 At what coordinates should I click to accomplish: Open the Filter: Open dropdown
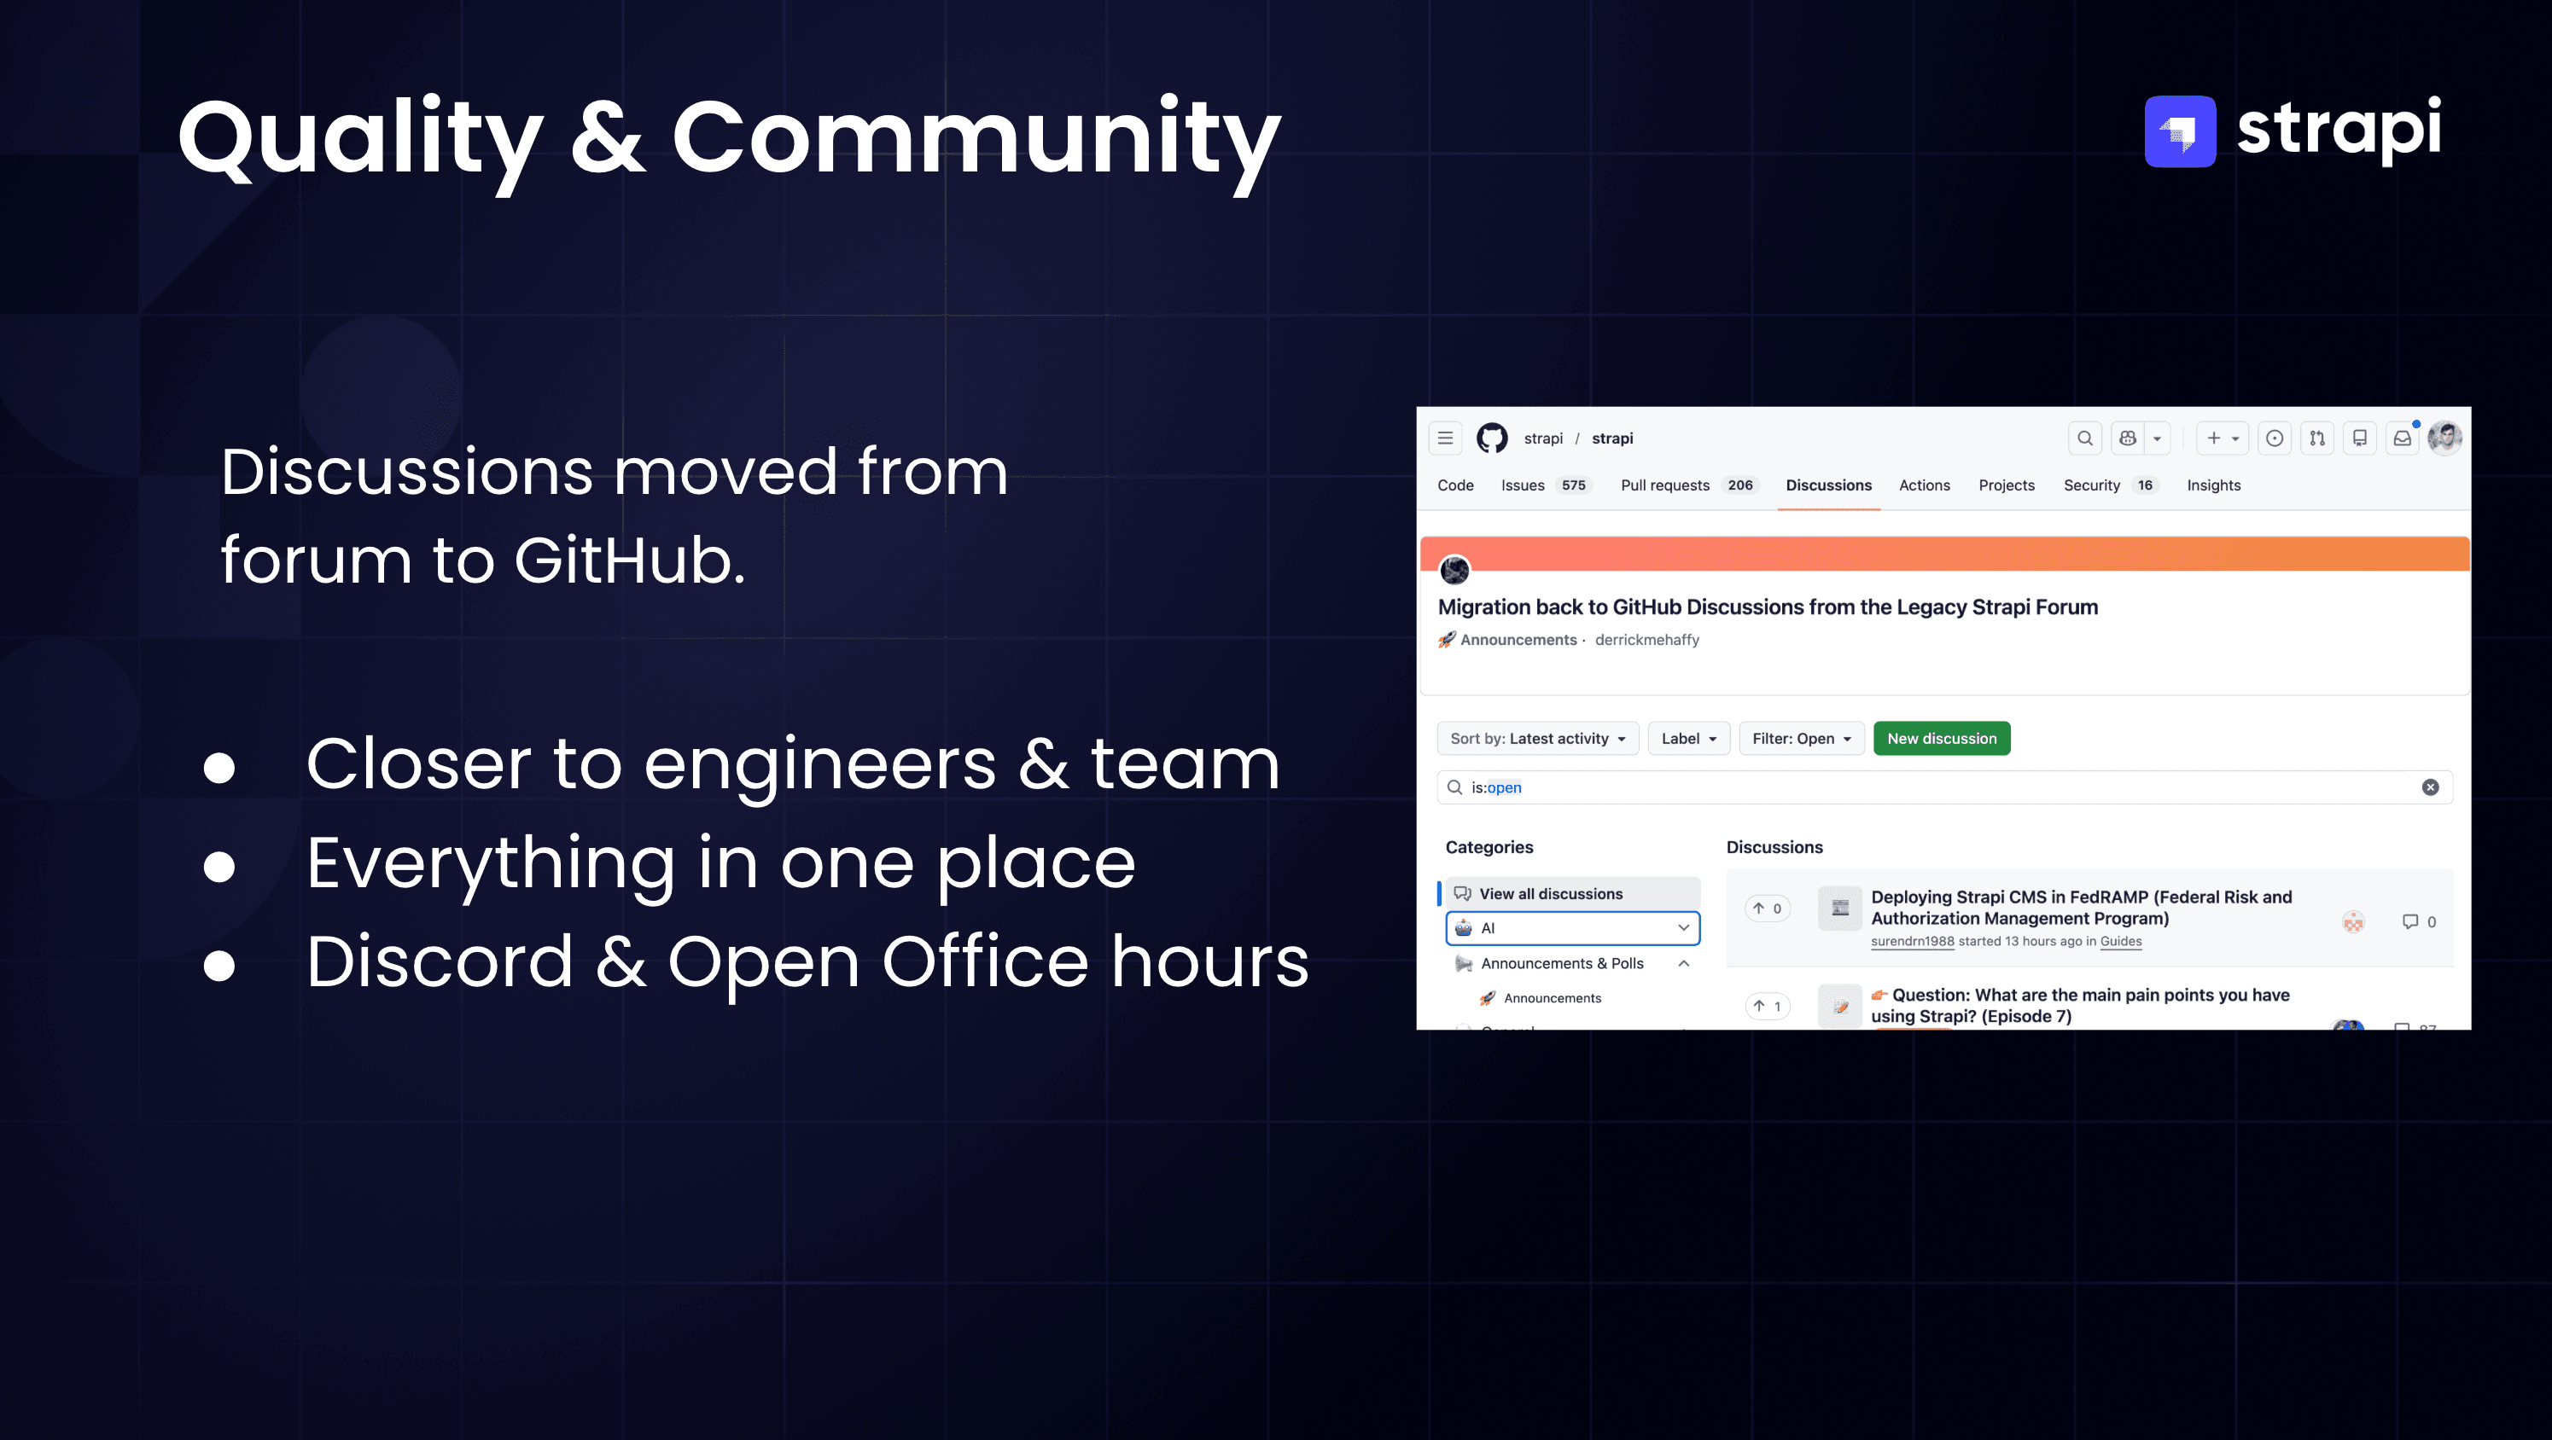(1802, 739)
